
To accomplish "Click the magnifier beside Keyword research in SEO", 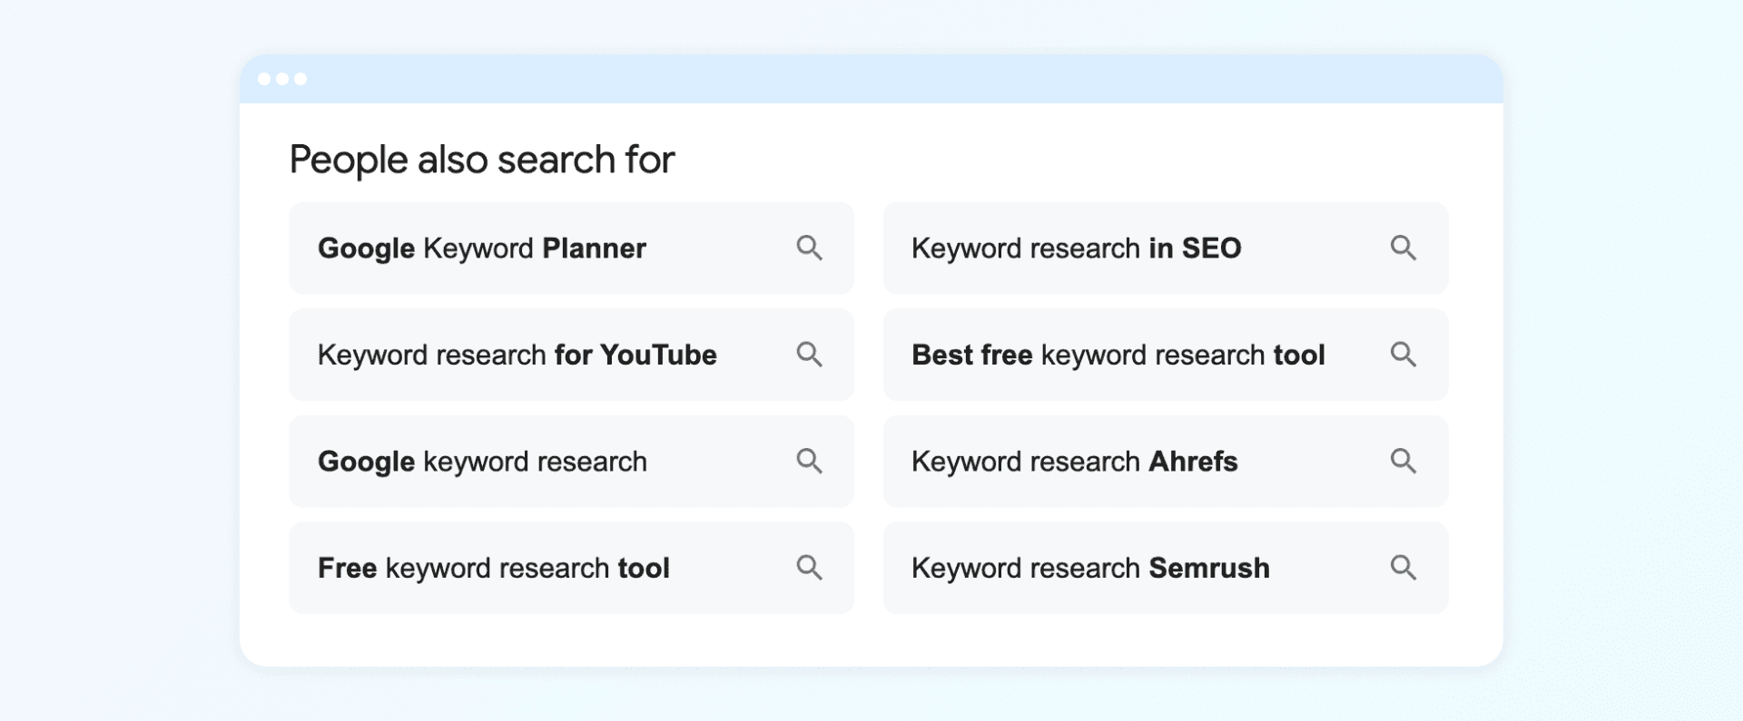I will (x=1403, y=248).
